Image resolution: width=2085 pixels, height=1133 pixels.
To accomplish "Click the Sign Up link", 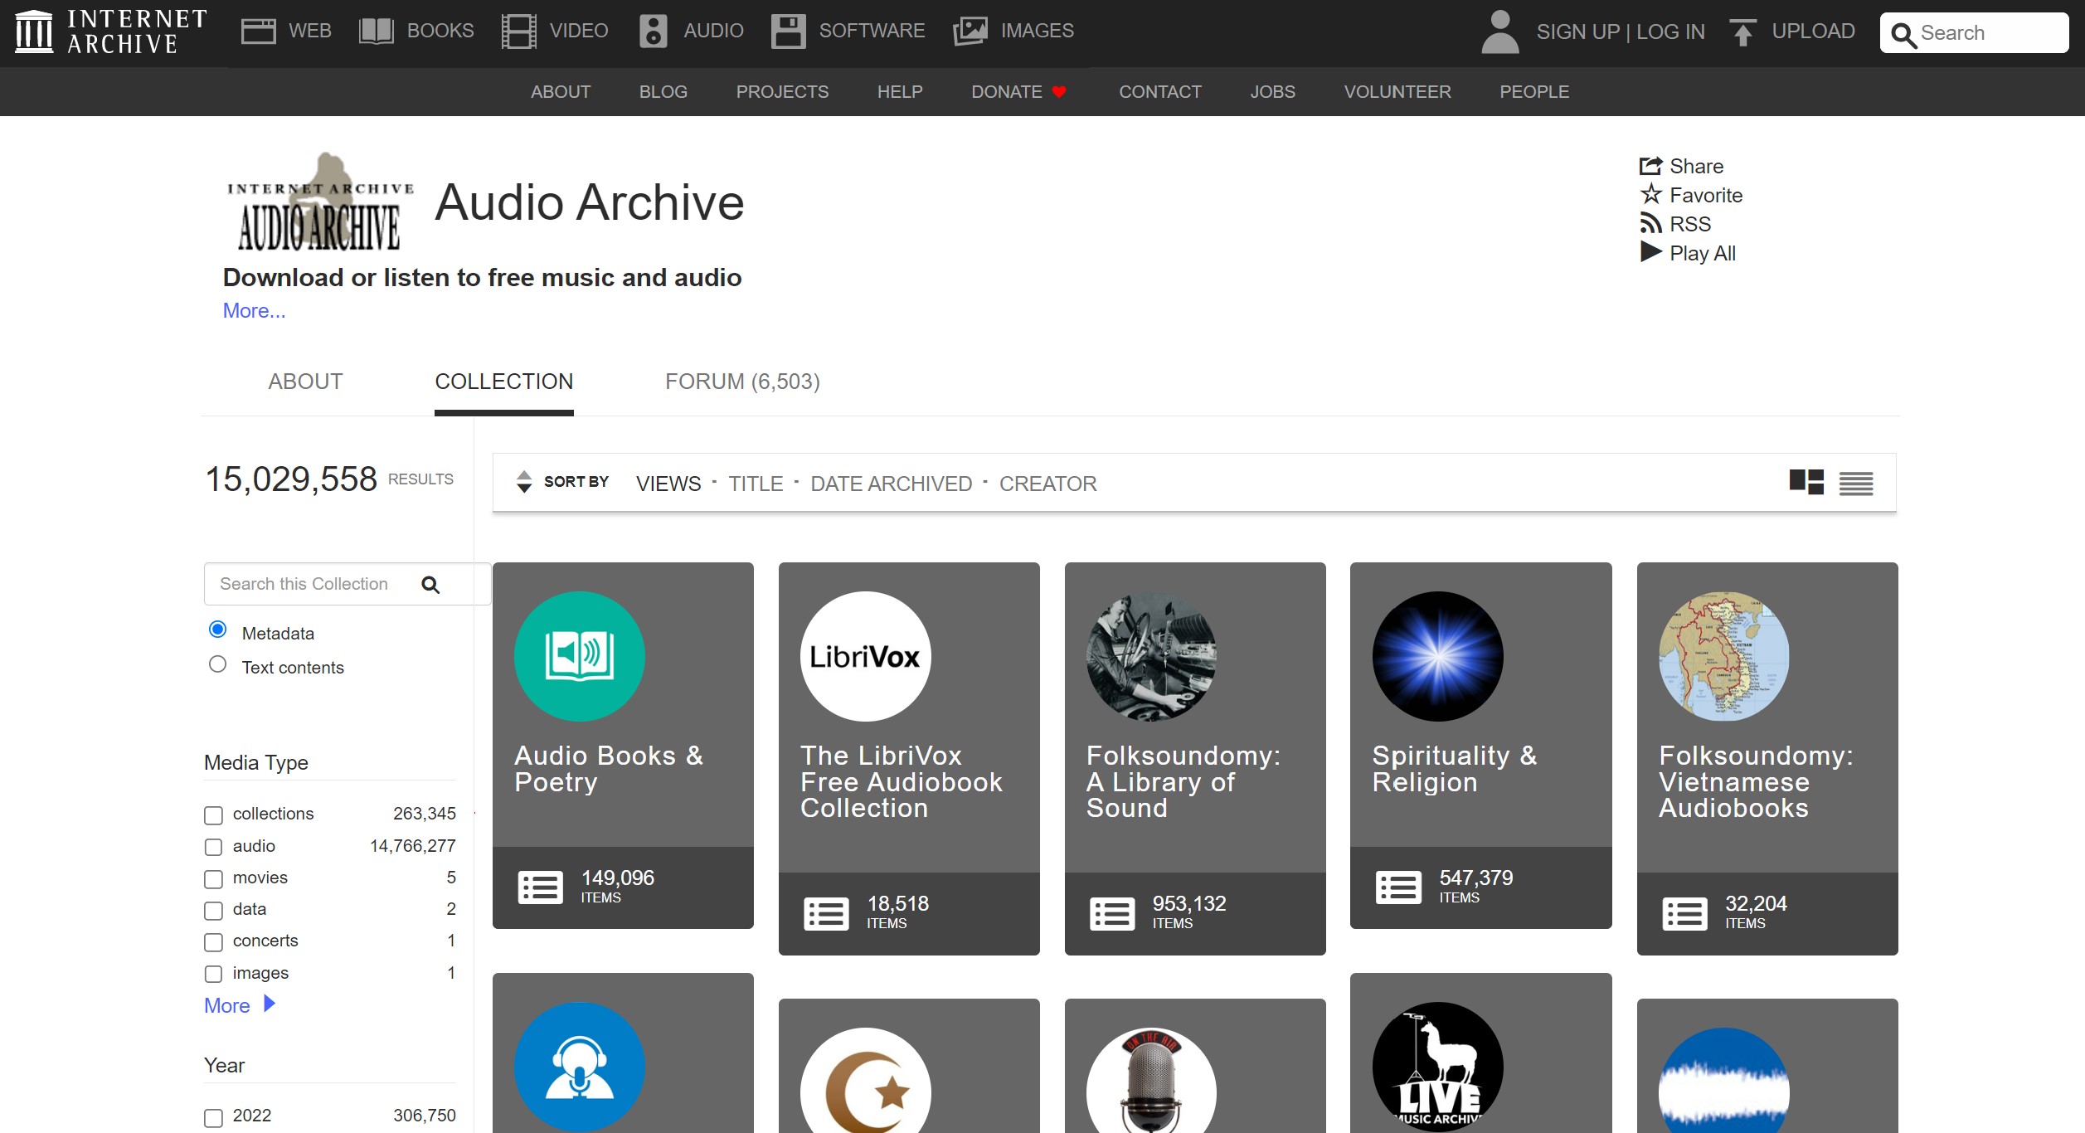I will (1578, 32).
